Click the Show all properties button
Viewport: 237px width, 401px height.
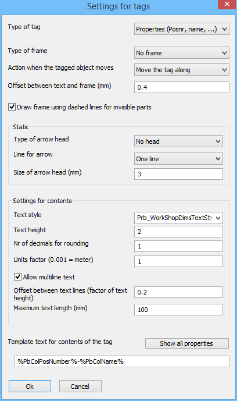[186, 343]
